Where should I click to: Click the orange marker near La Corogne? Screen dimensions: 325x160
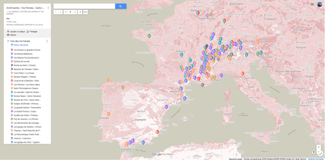[108, 80]
